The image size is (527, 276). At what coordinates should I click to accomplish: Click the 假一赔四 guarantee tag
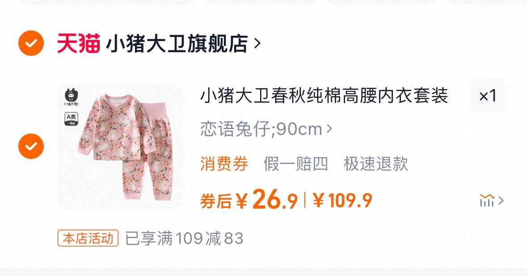point(295,164)
